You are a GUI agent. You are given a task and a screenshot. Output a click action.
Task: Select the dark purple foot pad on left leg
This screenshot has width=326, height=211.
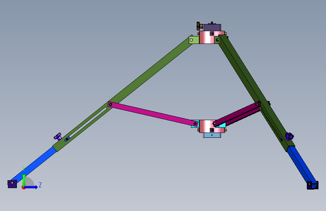click(12, 184)
